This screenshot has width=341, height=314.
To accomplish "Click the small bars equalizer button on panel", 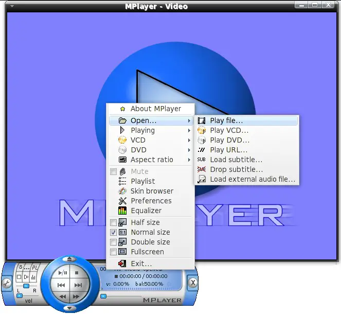I will 33,277.
